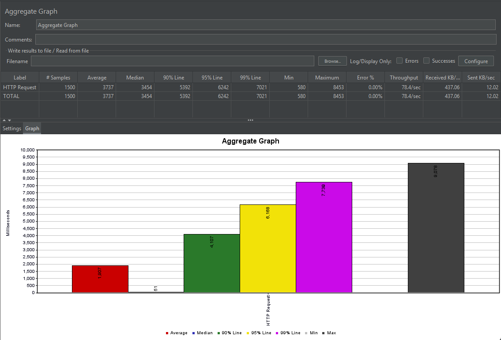The height and width of the screenshot is (340, 501).
Task: Click the blue Median legend marker
Action: point(194,333)
